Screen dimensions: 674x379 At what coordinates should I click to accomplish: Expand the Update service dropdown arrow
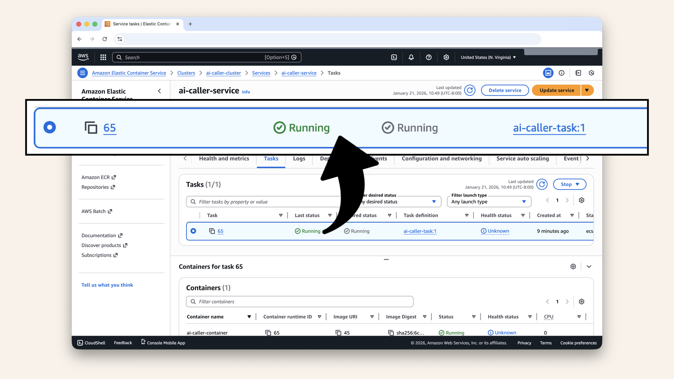pyautogui.click(x=587, y=90)
